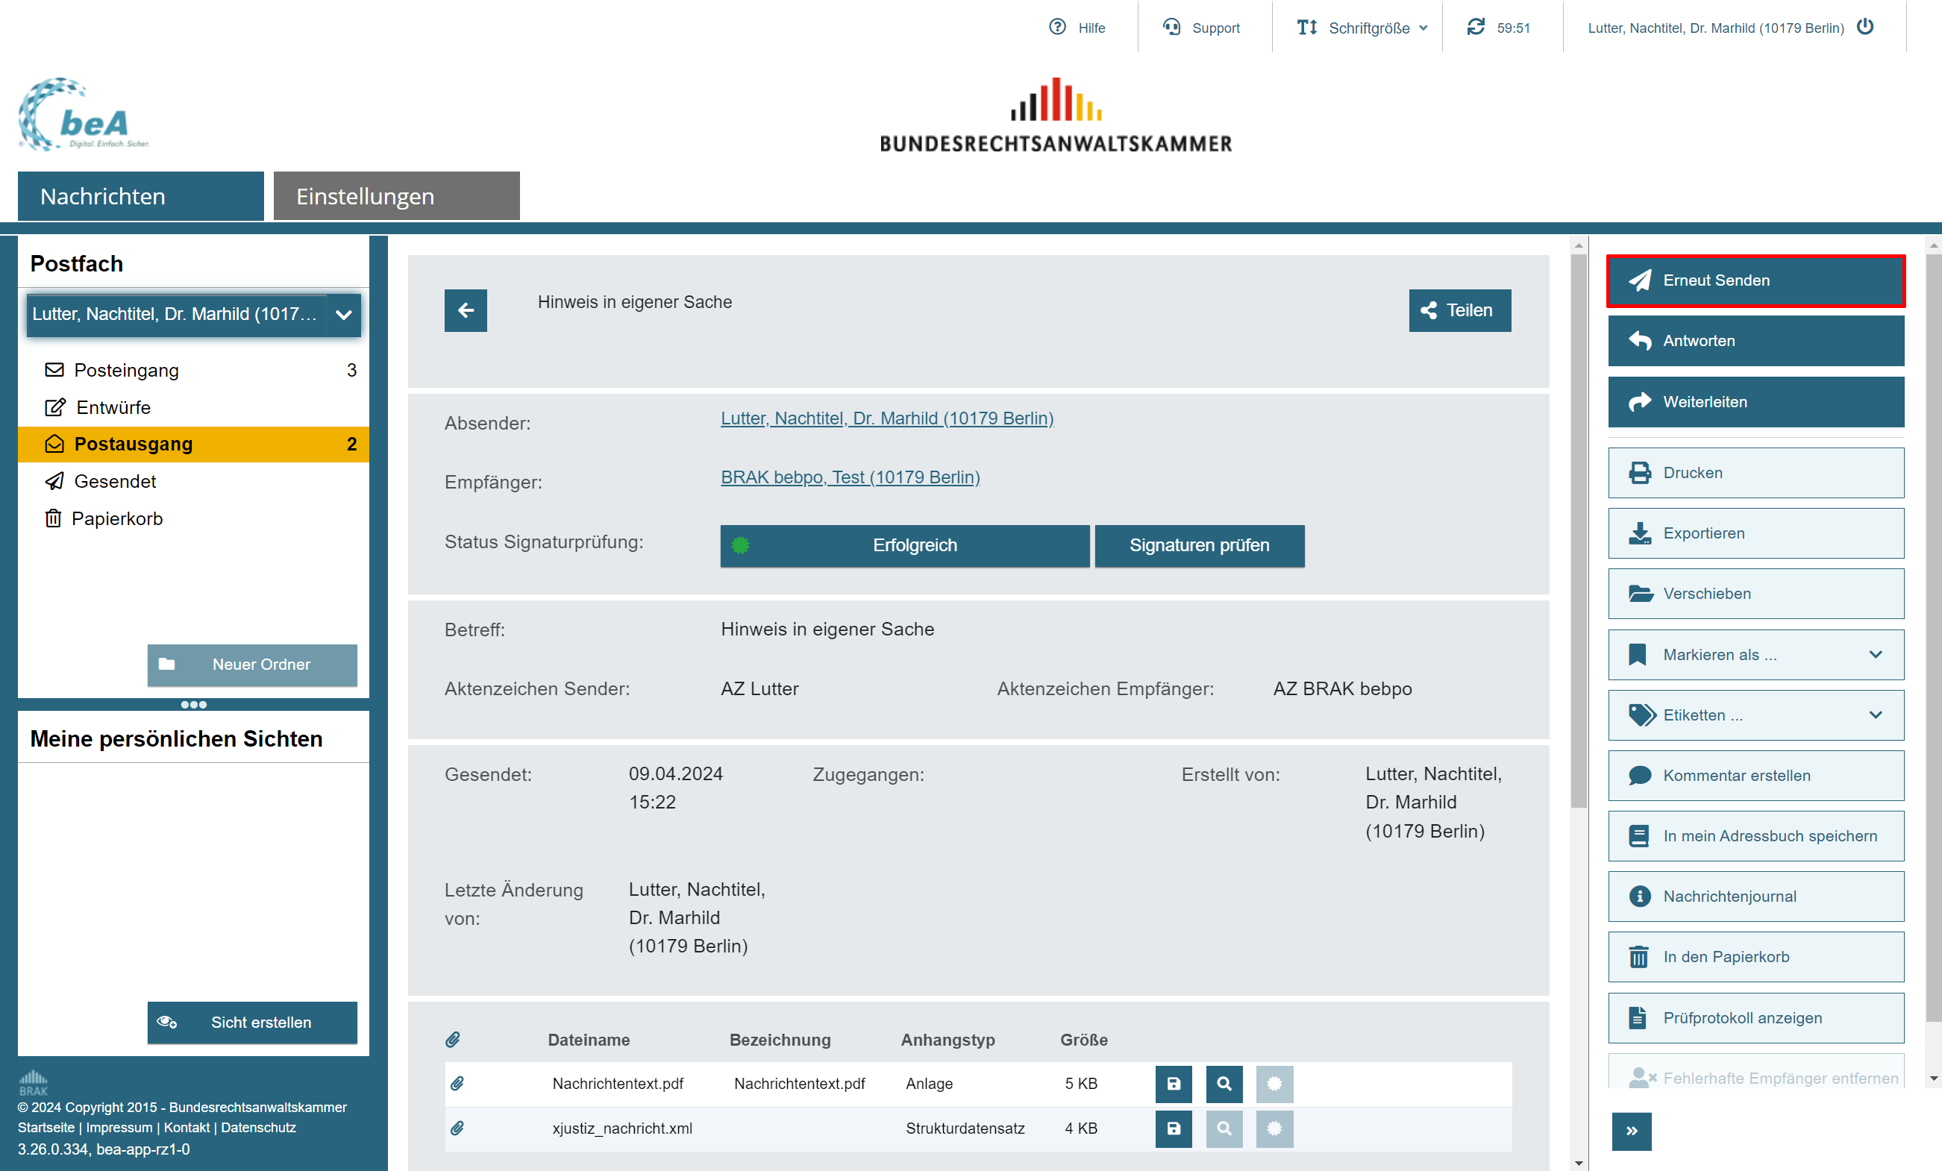Viewport: 1942px width, 1171px height.
Task: Open the Papierkorb folder
Action: pos(116,518)
